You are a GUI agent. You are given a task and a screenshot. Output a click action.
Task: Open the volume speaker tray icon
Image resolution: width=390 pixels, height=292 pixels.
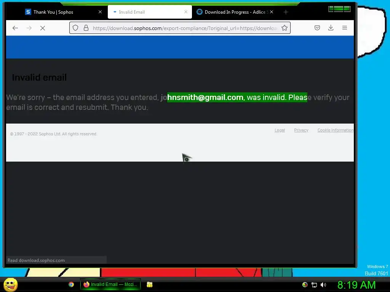pyautogui.click(x=323, y=285)
